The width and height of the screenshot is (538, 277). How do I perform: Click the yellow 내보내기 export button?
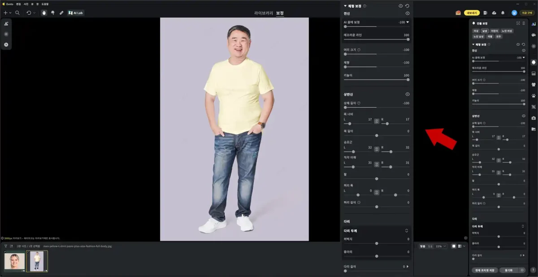point(472,13)
